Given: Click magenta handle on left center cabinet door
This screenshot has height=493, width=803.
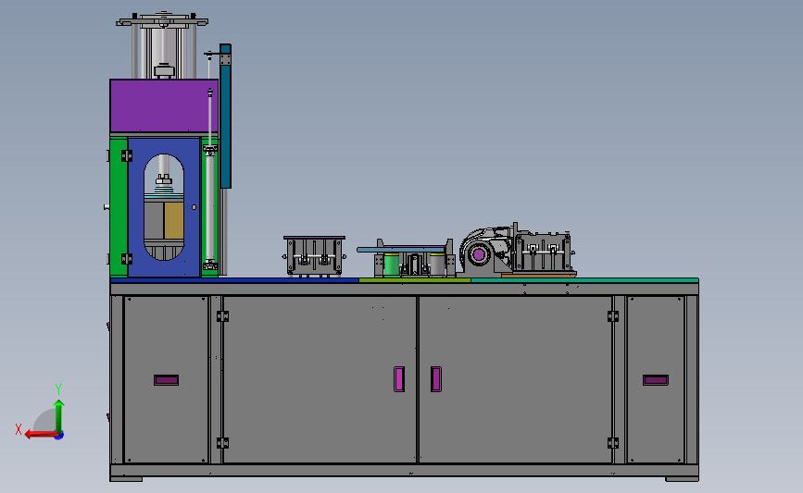Looking at the screenshot, I should tap(399, 379).
